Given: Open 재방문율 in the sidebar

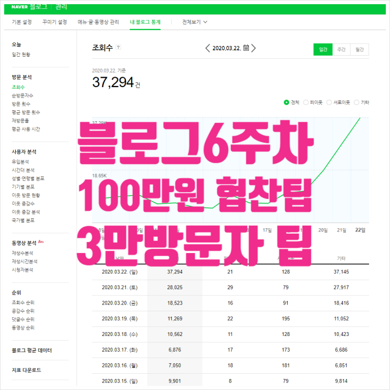Looking at the screenshot, I should (20, 121).
